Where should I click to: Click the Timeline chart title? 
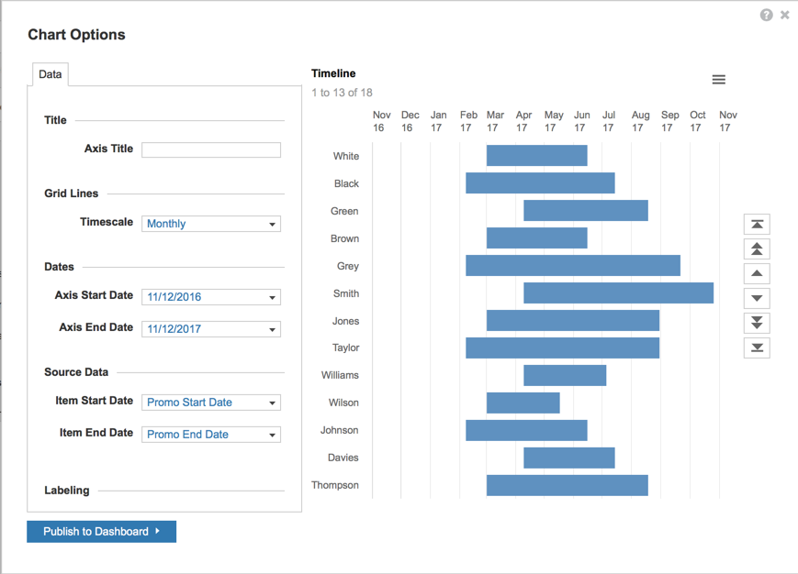click(x=333, y=73)
